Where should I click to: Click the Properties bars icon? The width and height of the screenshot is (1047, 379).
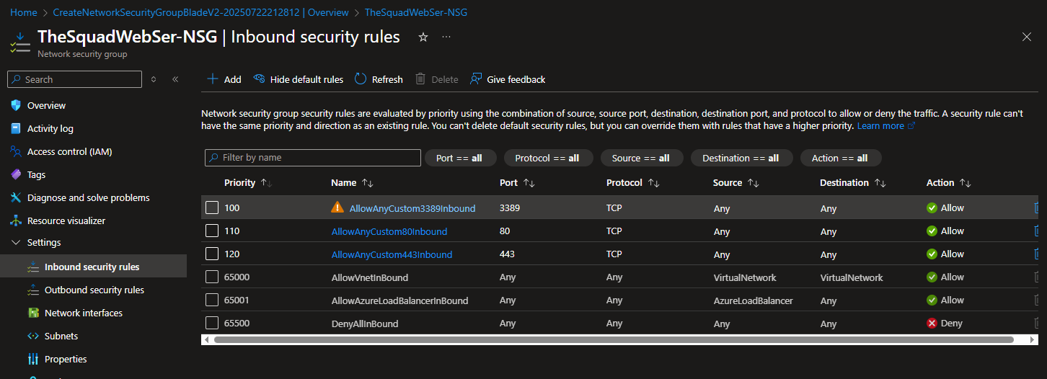pyautogui.click(x=33, y=359)
